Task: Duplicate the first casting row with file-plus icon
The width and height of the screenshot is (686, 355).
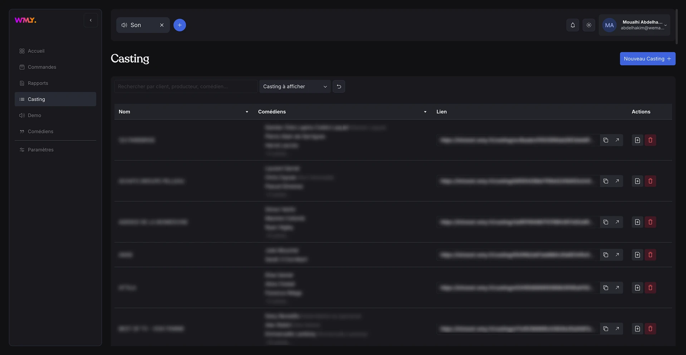Action: 637,140
